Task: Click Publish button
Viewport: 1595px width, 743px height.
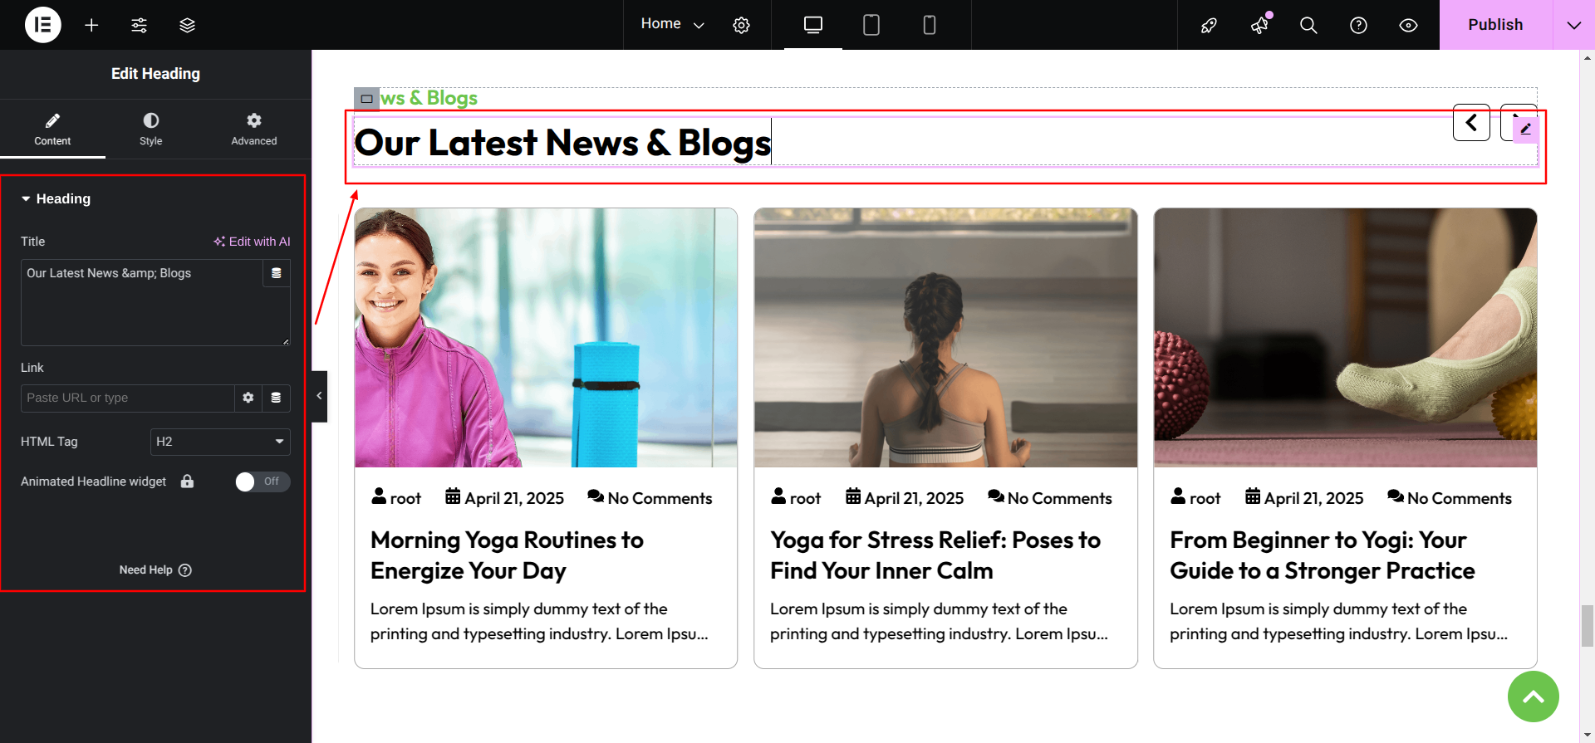Action: click(1495, 25)
